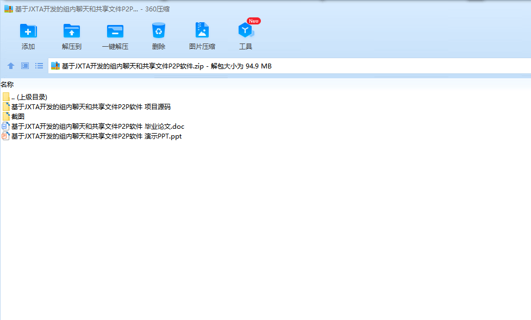The width and height of the screenshot is (531, 320).
Task: Click the archive path address field
Action: 290,66
